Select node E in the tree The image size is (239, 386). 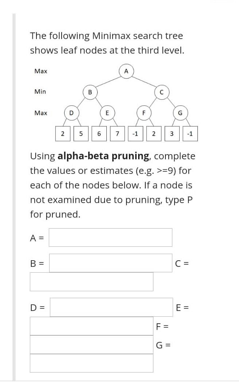tap(107, 113)
